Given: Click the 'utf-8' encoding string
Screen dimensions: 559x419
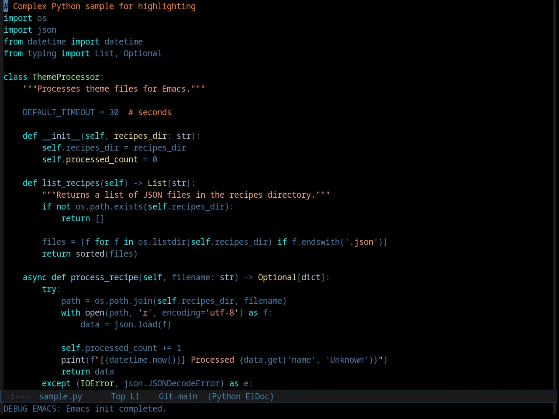Looking at the screenshot, I should 222,313.
